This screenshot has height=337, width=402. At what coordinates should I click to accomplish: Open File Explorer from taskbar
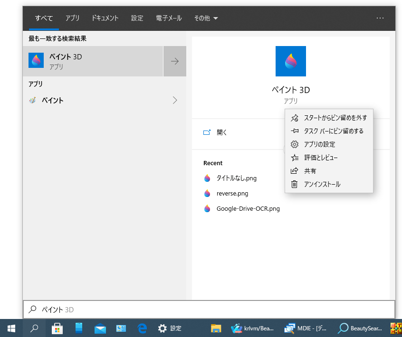(x=216, y=328)
